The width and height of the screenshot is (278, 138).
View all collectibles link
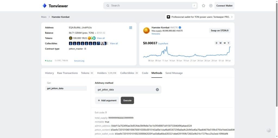(114, 43)
